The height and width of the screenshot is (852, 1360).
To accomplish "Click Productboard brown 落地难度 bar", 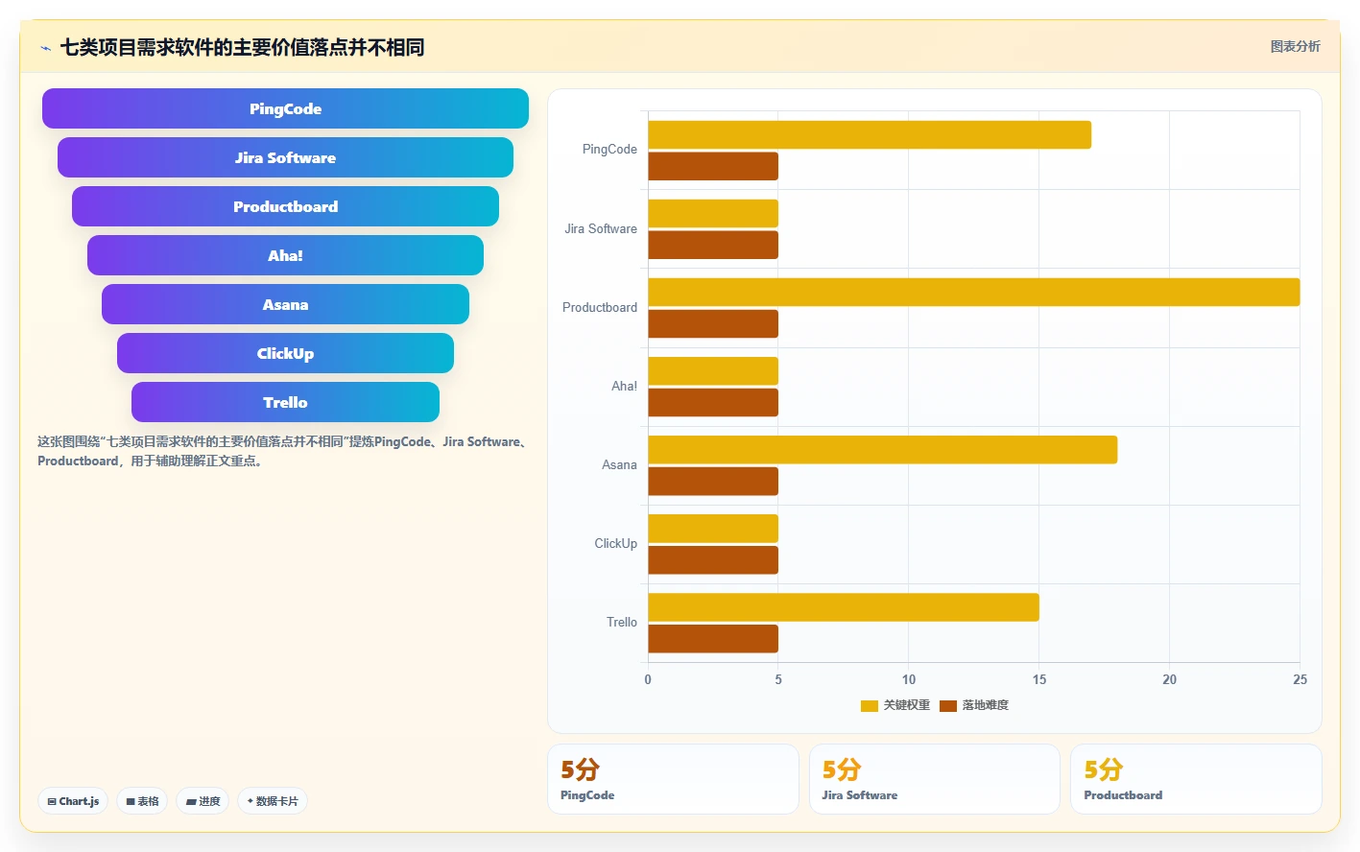I will [713, 323].
